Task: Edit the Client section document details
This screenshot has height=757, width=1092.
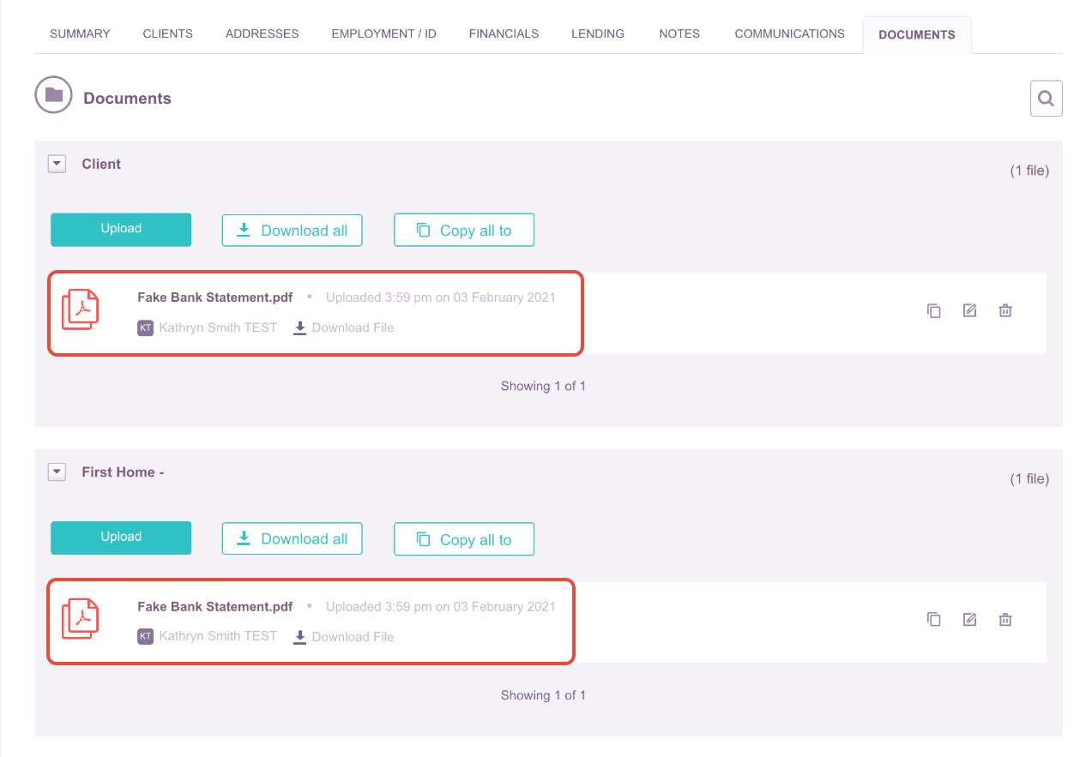Action: pyautogui.click(x=969, y=310)
